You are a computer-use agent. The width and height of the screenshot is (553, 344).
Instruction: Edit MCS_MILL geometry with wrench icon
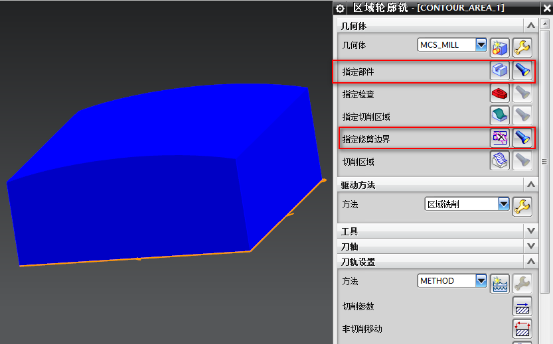pyautogui.click(x=522, y=46)
